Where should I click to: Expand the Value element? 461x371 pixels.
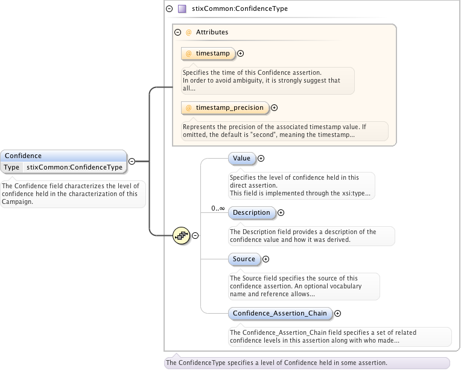(x=261, y=159)
